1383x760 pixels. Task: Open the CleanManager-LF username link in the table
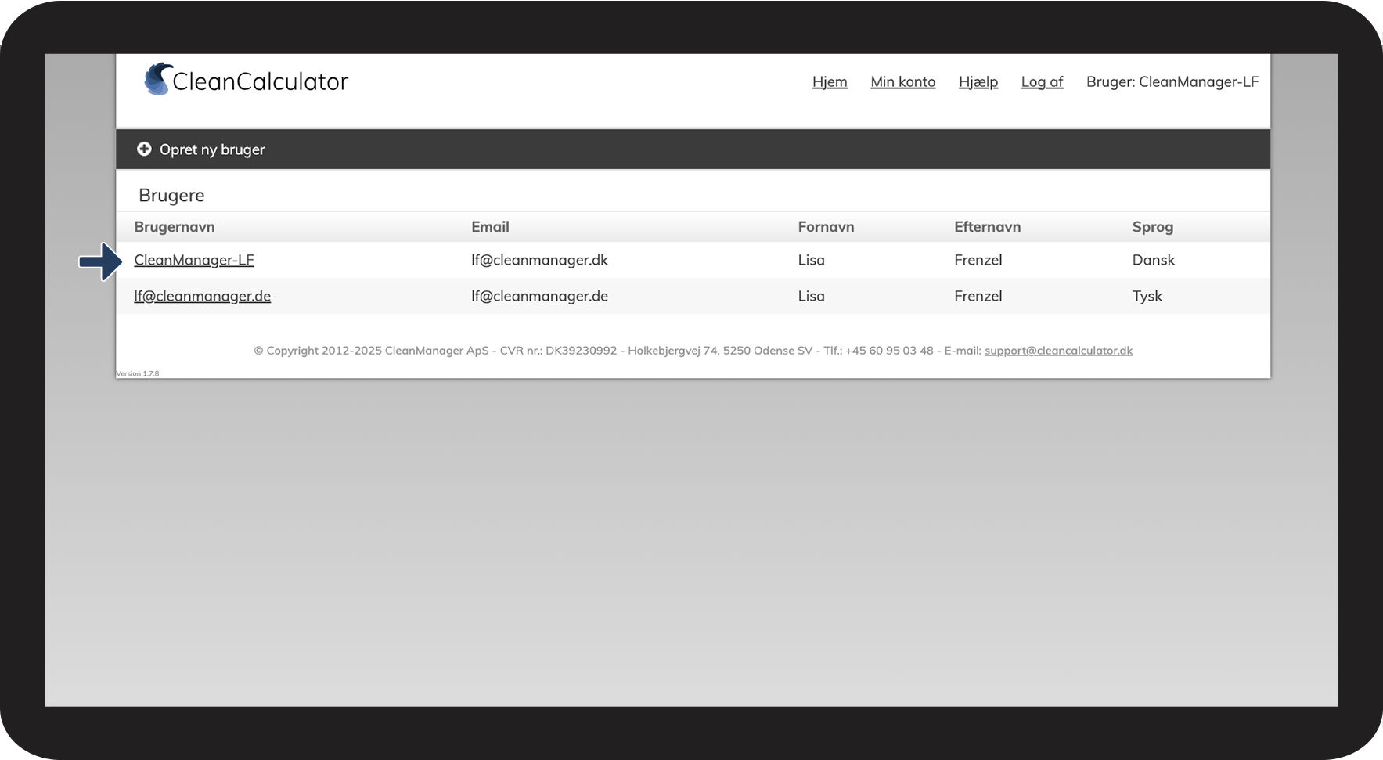click(194, 260)
